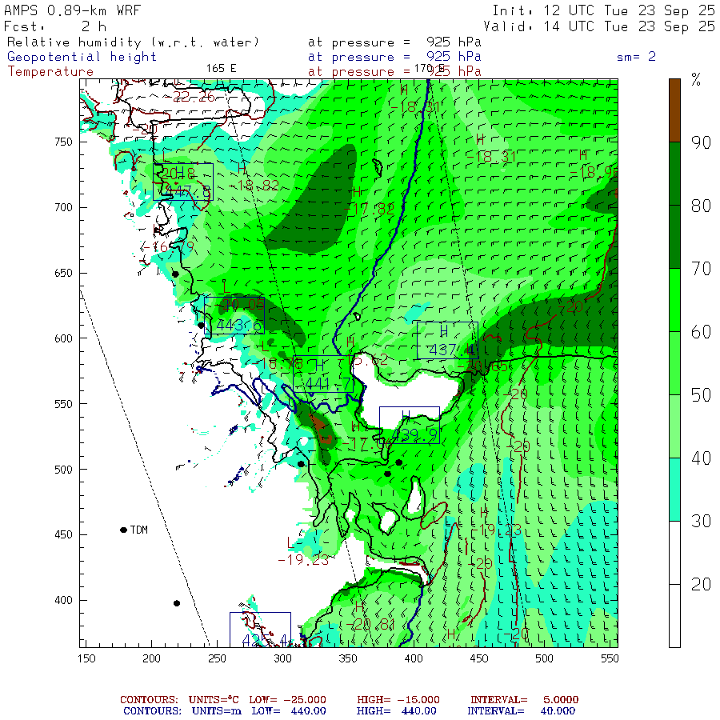
Task: Click the black 'at pressure = 925 hPa' text
Action: [x=394, y=42]
